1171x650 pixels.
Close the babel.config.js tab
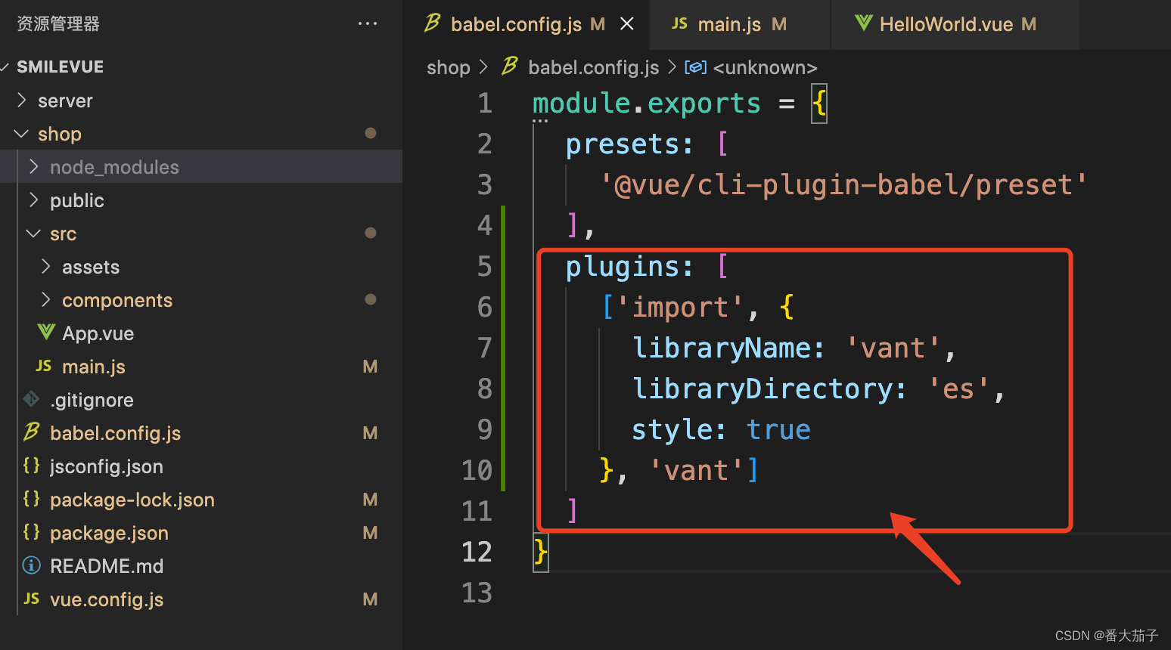pos(626,23)
